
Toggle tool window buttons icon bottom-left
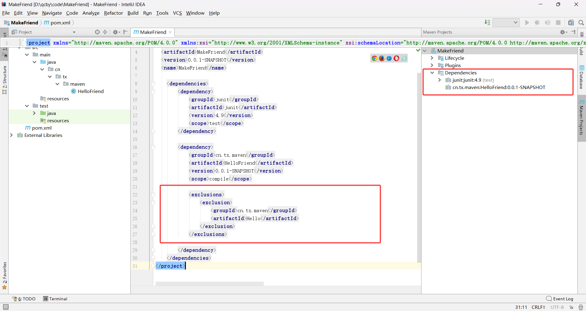click(x=6, y=307)
